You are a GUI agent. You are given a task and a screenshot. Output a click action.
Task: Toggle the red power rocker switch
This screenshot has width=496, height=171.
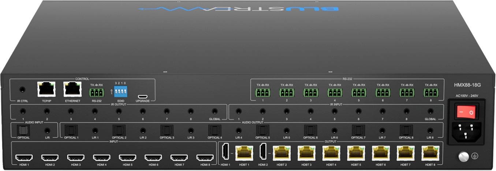[466, 111]
